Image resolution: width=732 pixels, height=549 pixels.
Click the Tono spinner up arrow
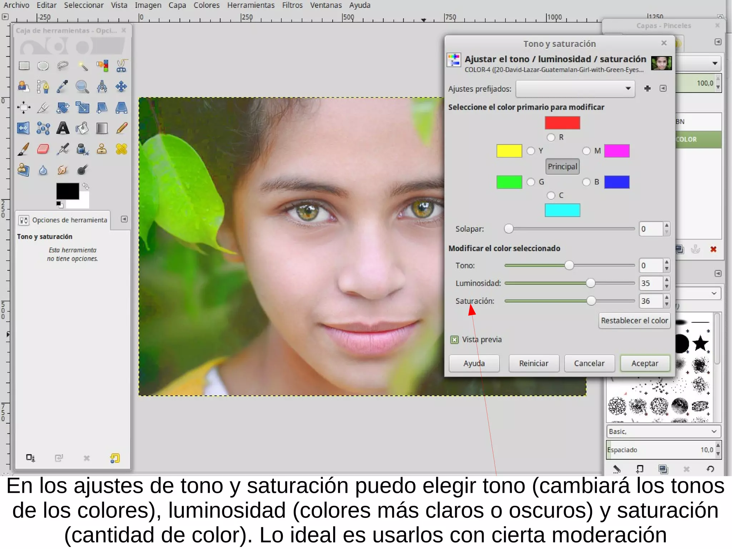coord(667,262)
